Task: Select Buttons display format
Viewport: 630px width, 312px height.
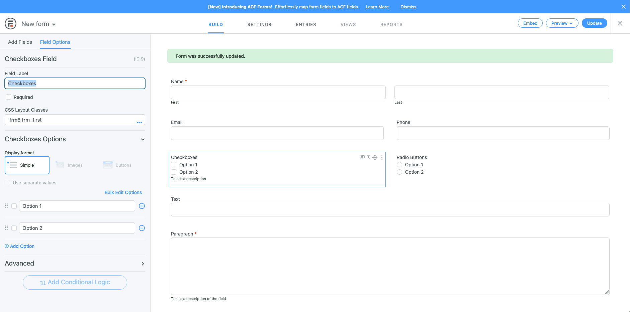Action: pos(117,165)
